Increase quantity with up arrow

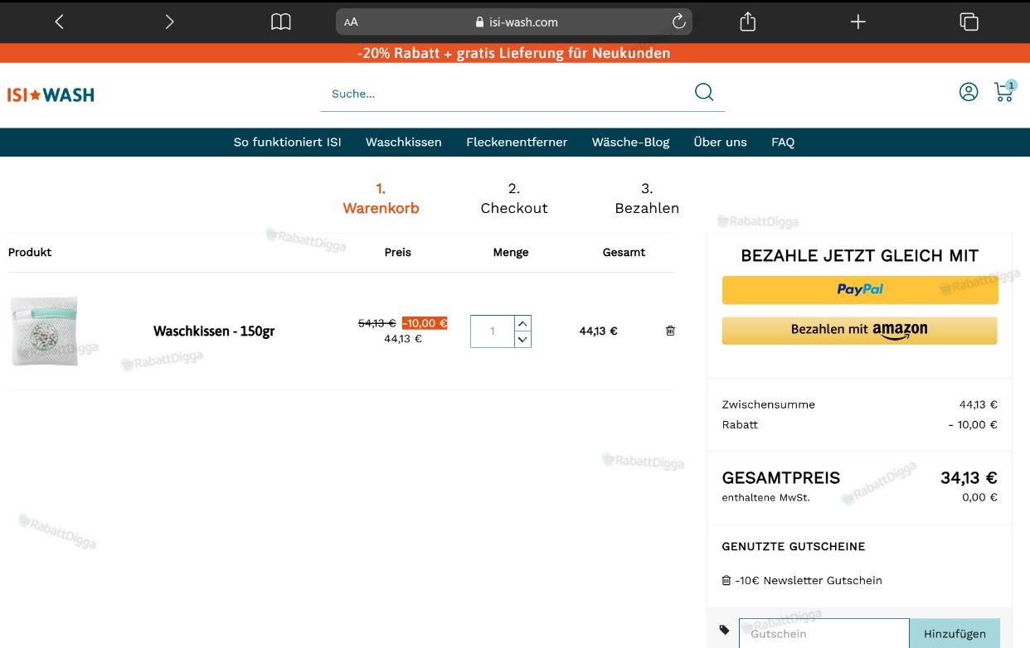click(522, 323)
